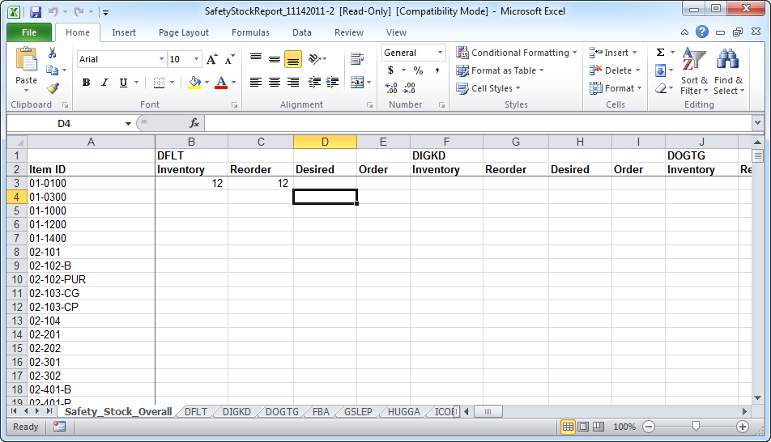Open the DIGKD sheet tab

click(x=236, y=412)
